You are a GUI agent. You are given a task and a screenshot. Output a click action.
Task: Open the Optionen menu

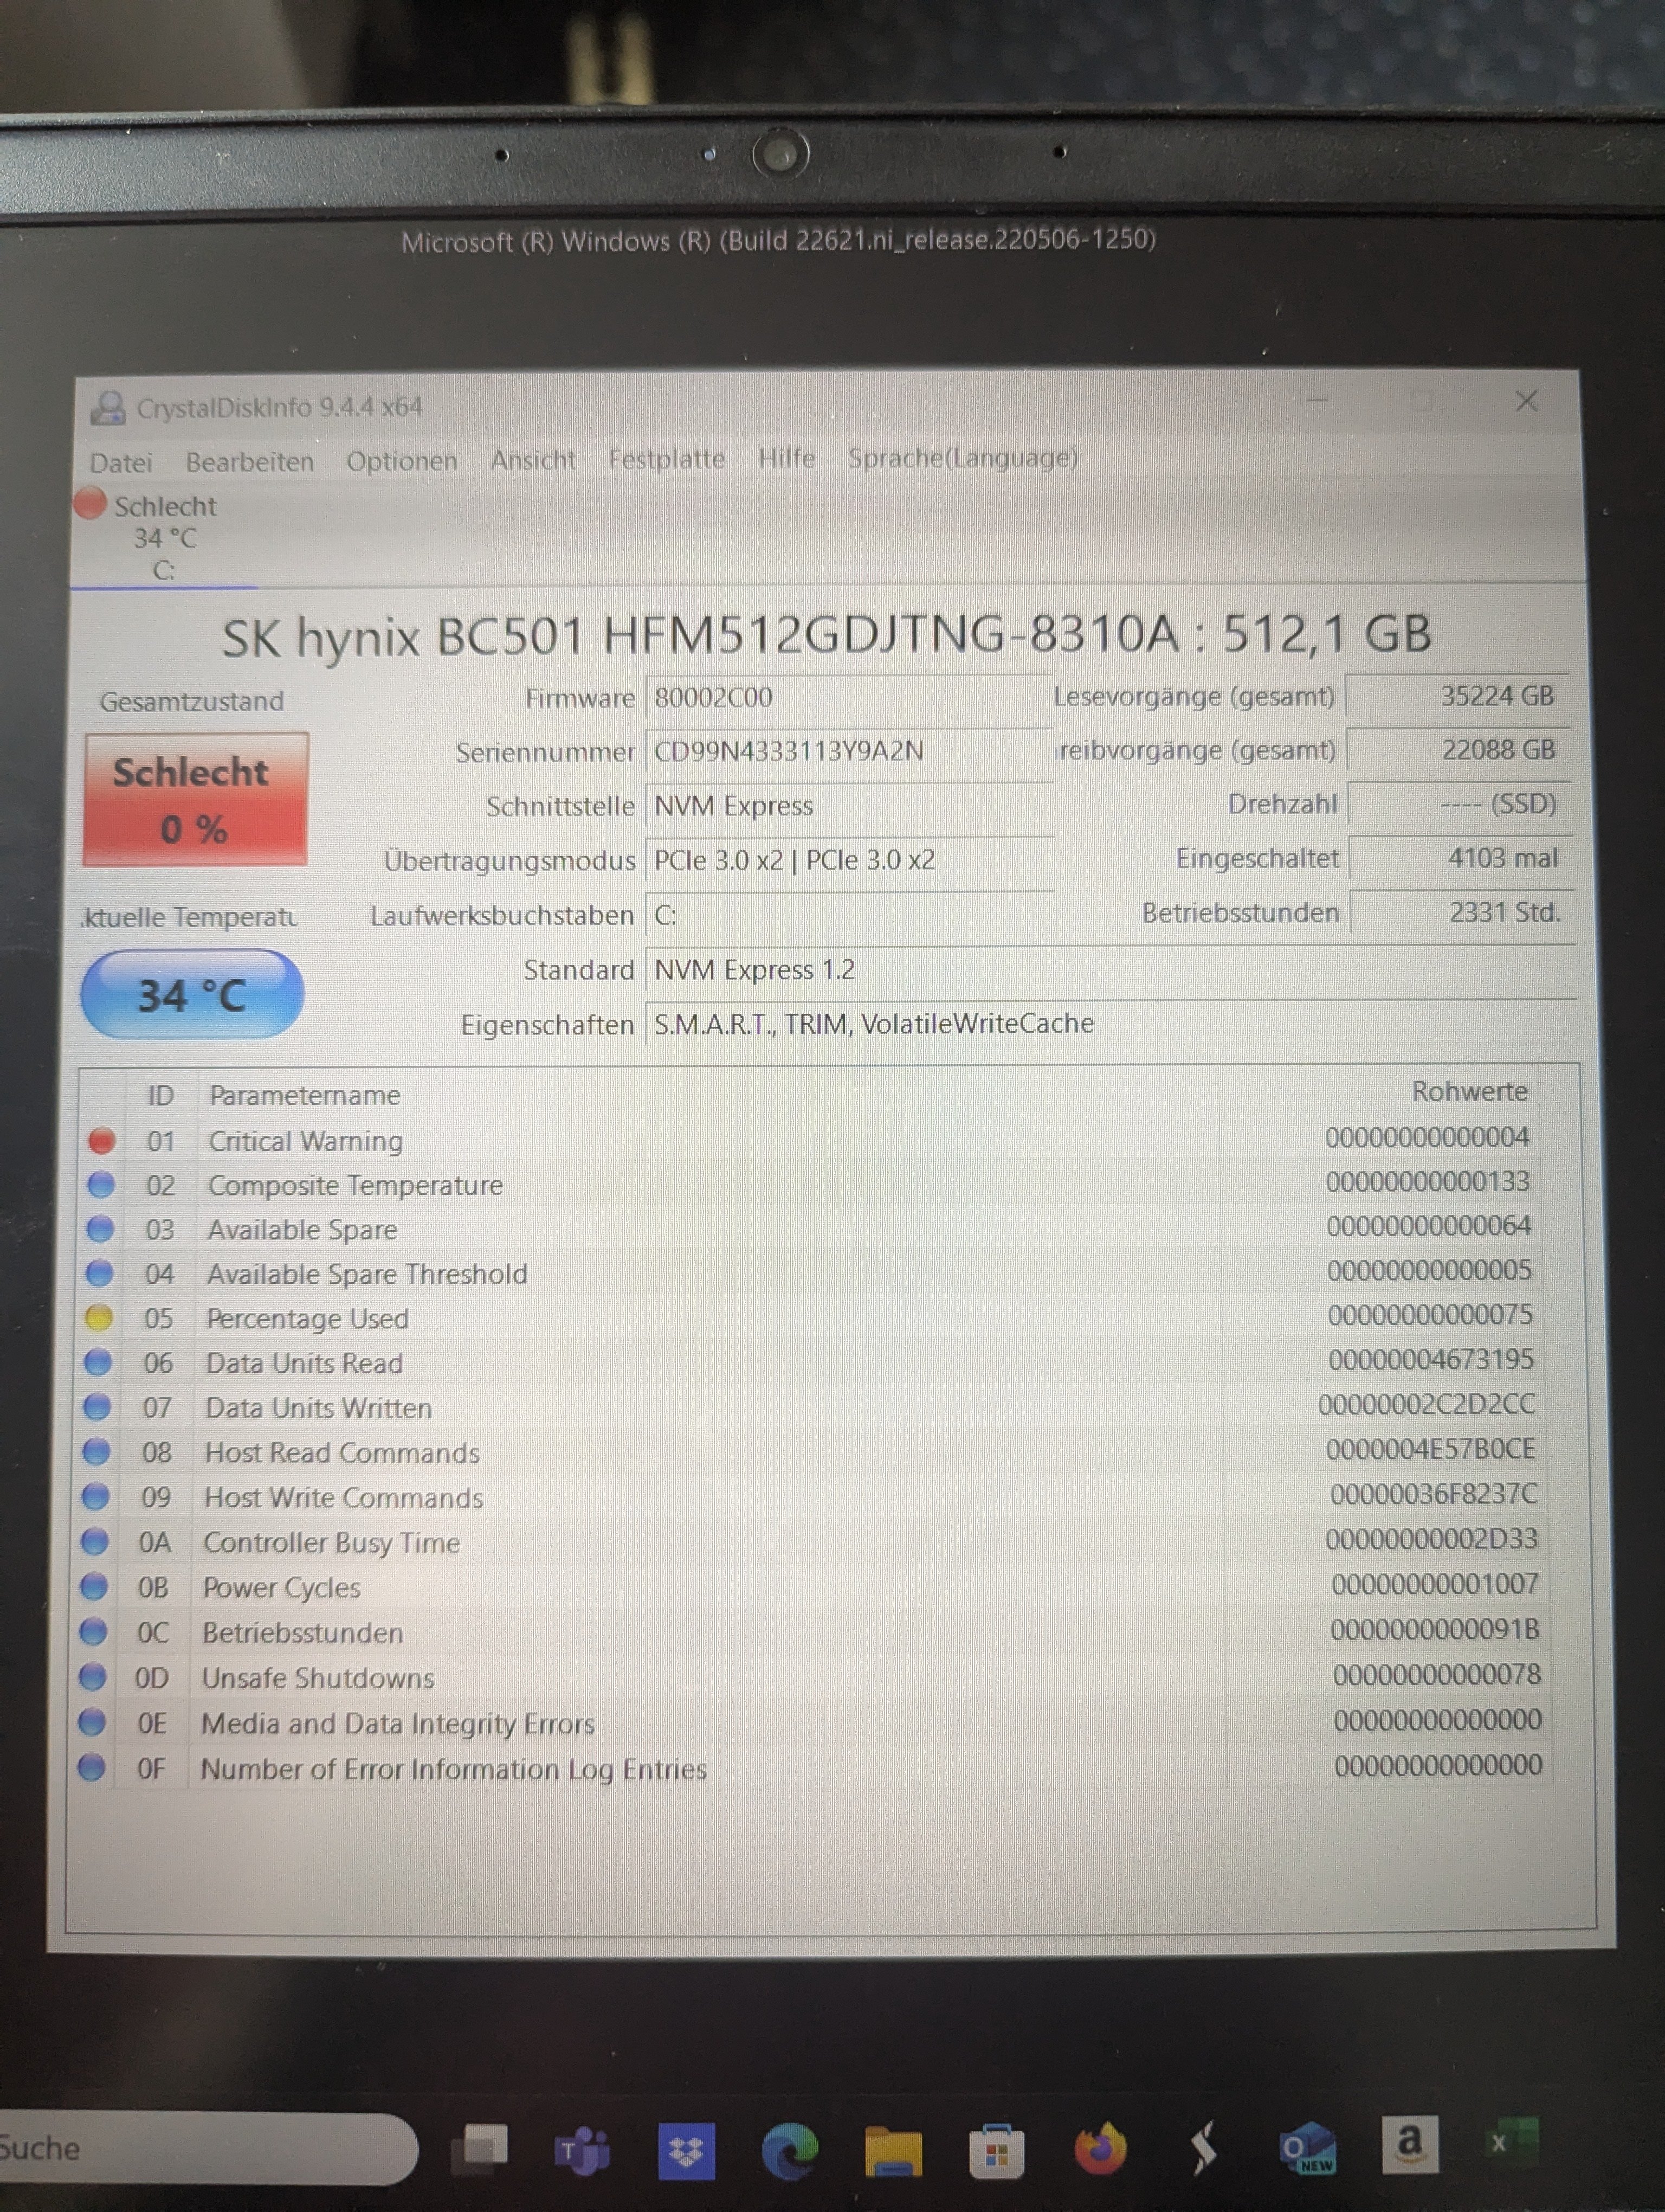click(402, 461)
